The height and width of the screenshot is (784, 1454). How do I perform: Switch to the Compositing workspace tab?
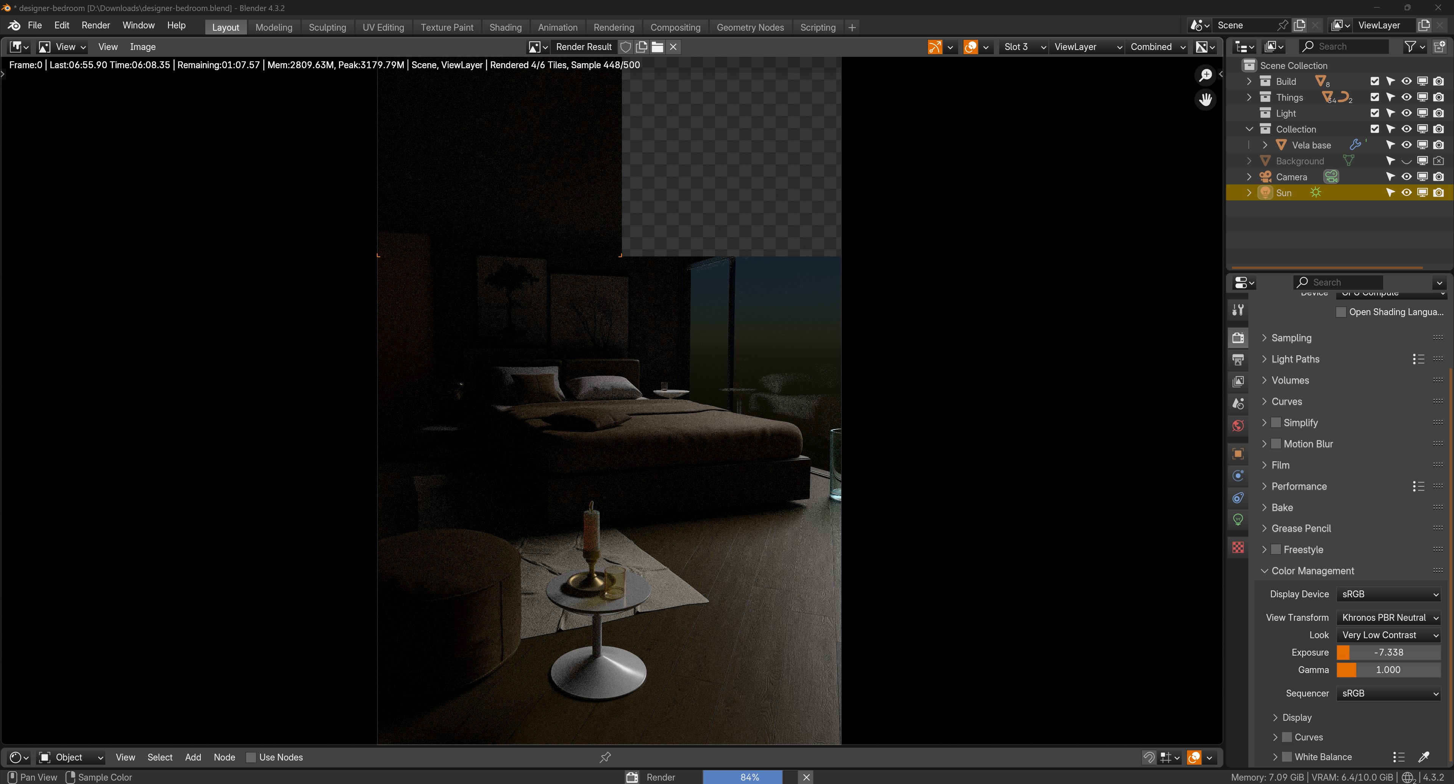675,27
